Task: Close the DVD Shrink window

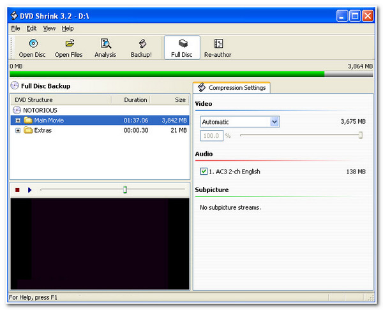Action: point(368,16)
